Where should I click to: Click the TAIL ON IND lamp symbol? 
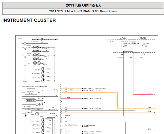[43, 81]
